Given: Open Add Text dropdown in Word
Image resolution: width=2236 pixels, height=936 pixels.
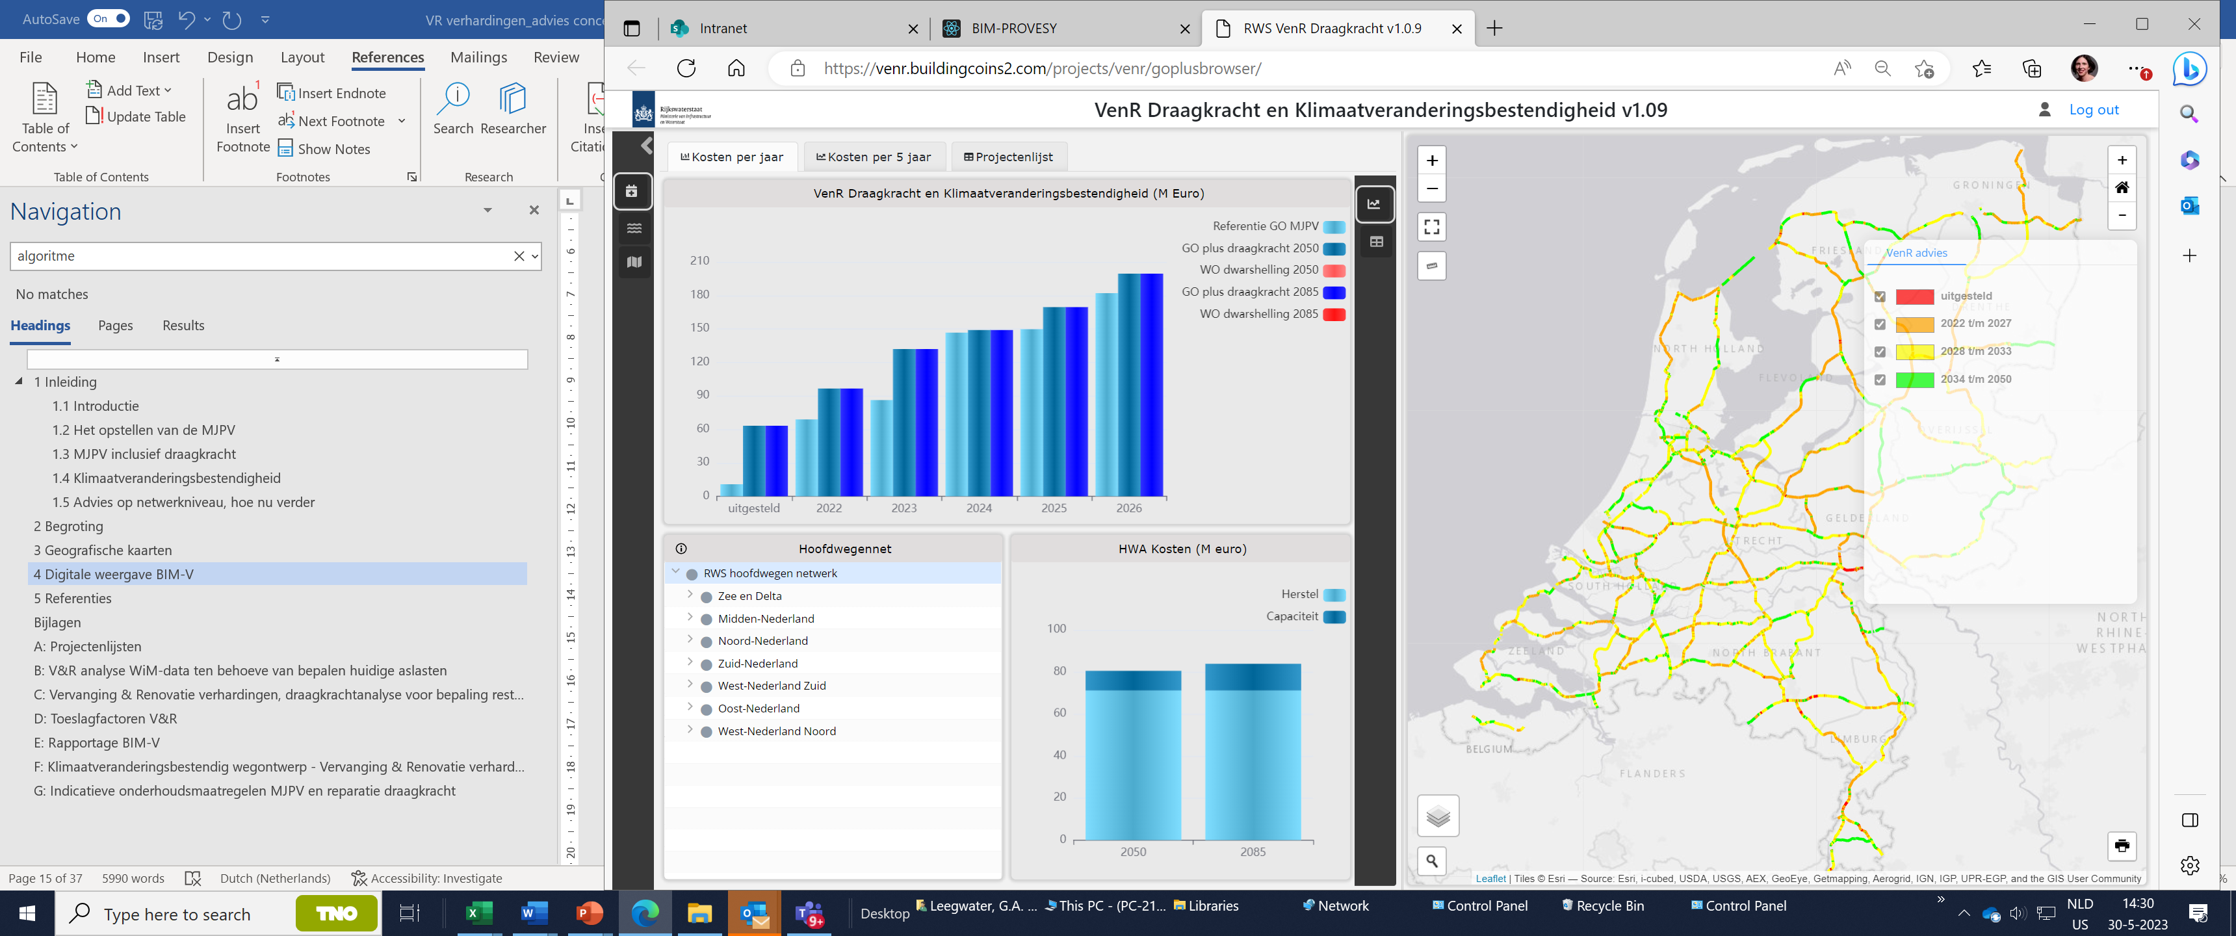Looking at the screenshot, I should click(x=129, y=90).
